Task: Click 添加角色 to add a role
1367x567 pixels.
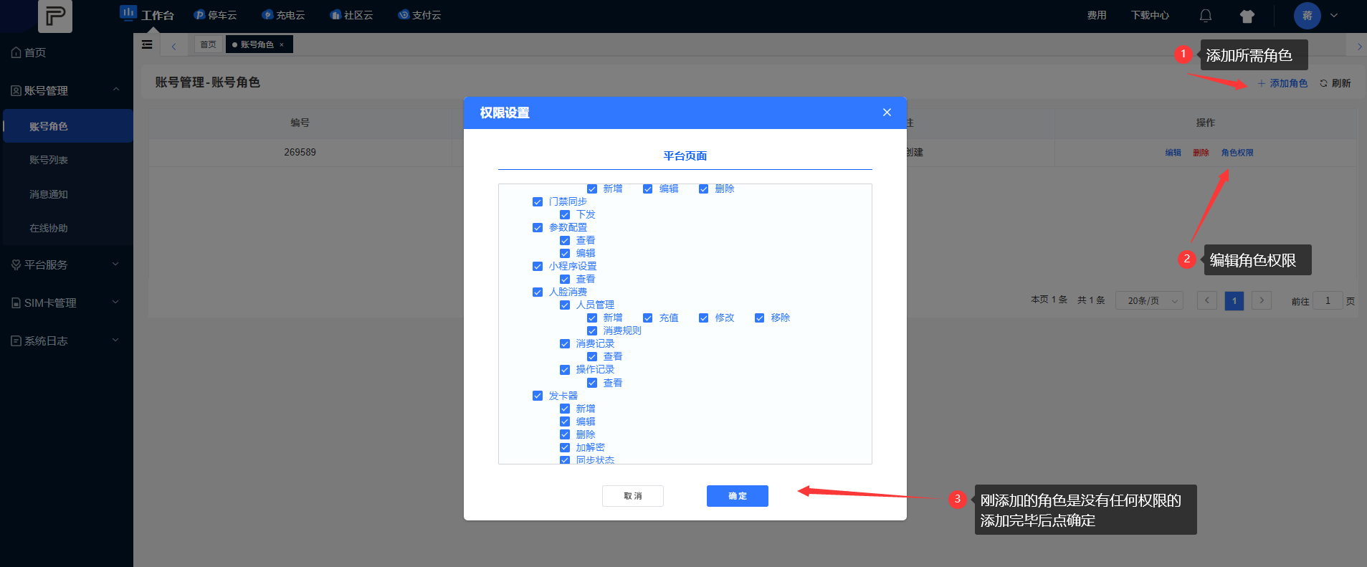Action: point(1282,84)
